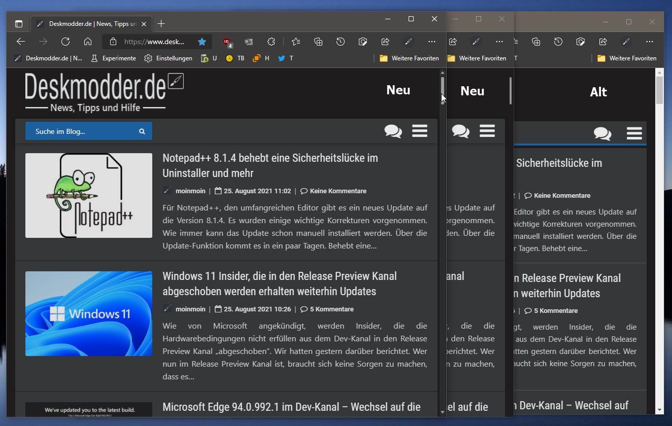Screen dimensions: 672x426
Task: Select the Deskmodder.de browser tab
Action: [86, 24]
